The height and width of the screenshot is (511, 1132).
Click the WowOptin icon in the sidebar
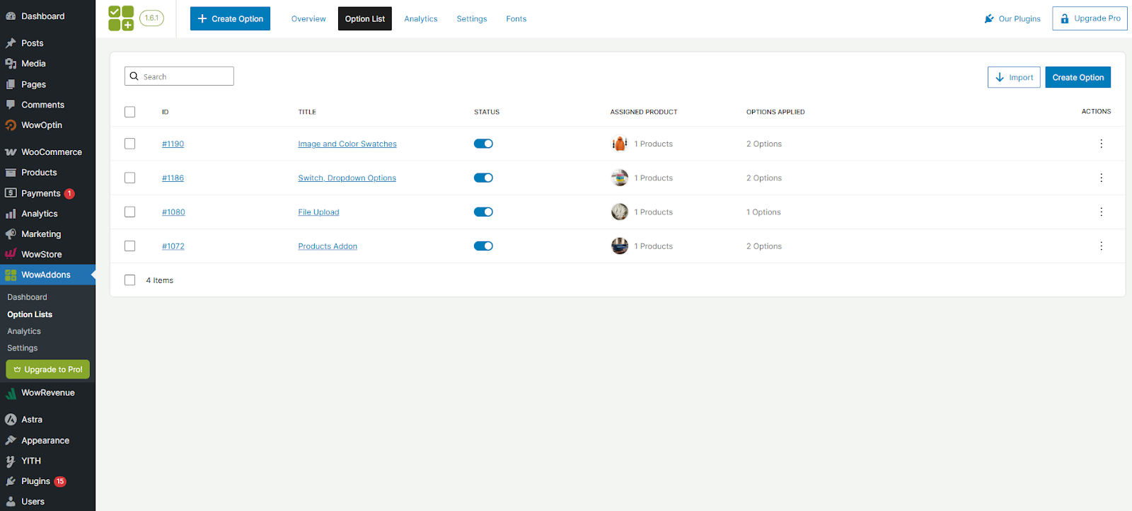[x=11, y=125]
